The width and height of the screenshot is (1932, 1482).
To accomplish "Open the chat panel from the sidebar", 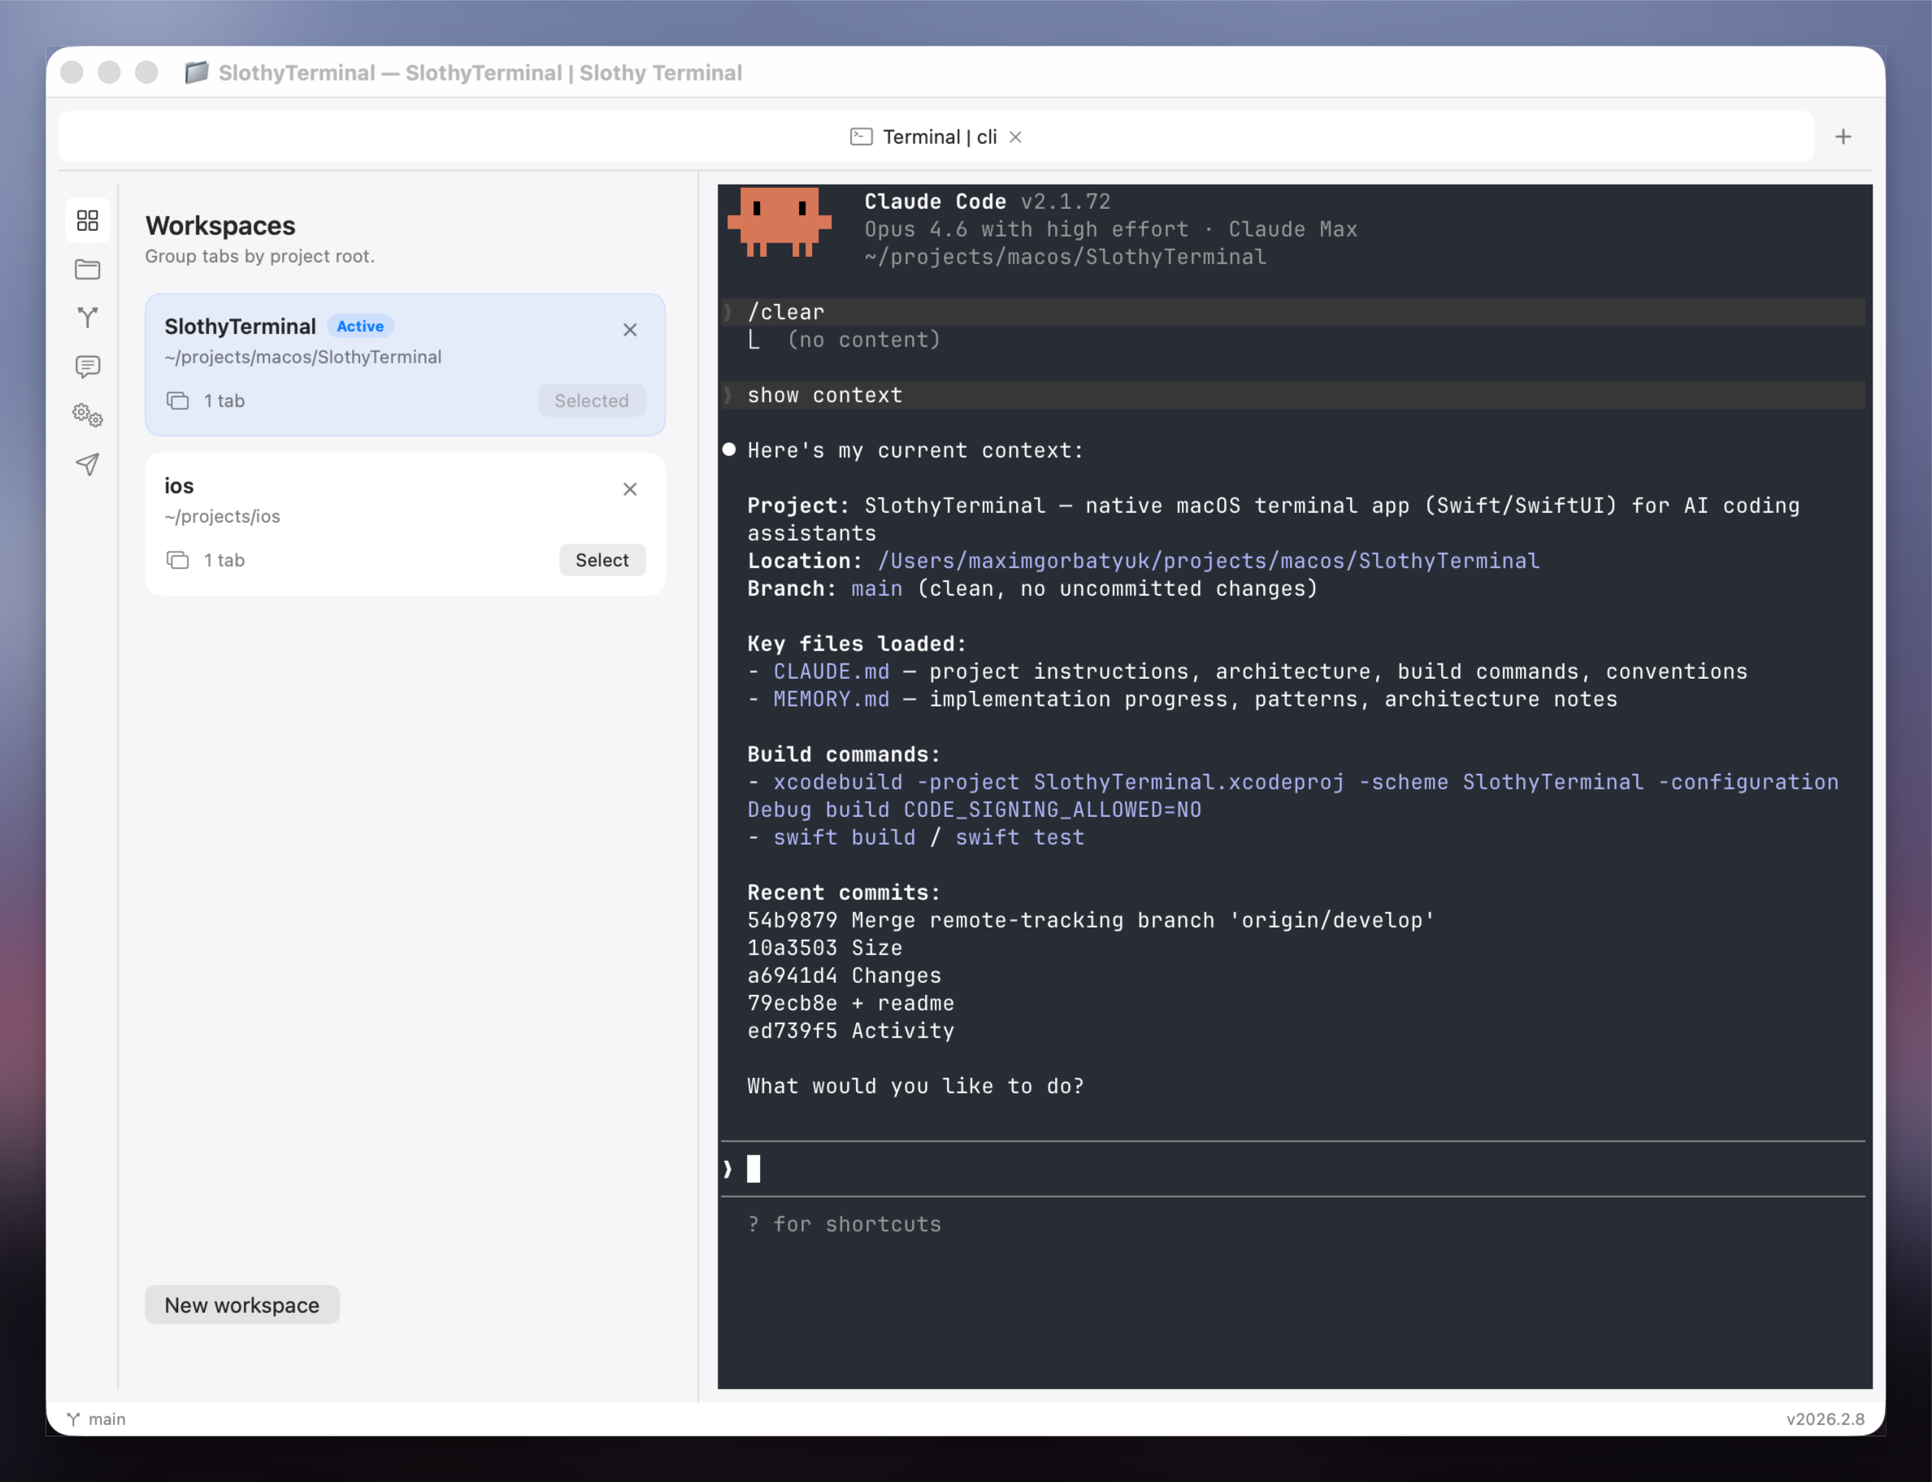I will pos(87,366).
